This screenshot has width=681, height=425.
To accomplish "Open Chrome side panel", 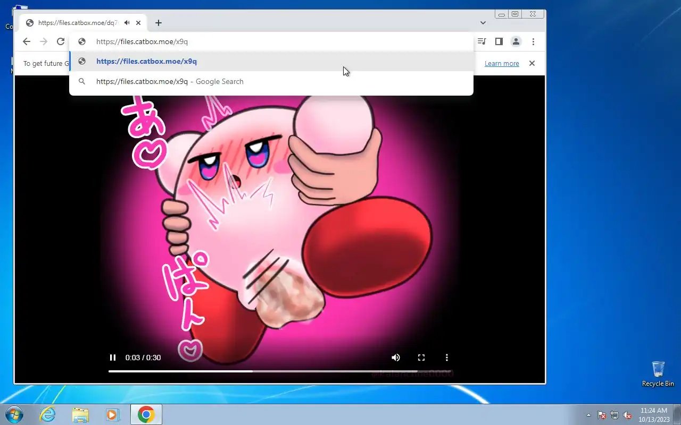I will point(499,41).
